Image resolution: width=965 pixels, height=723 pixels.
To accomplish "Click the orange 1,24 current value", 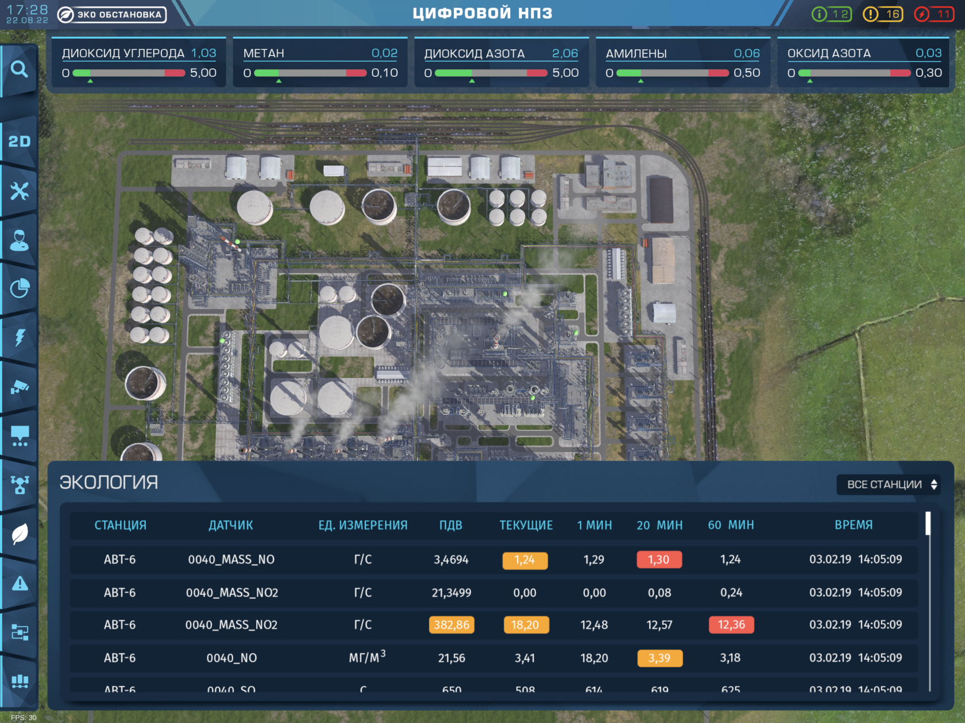I will (x=525, y=560).
